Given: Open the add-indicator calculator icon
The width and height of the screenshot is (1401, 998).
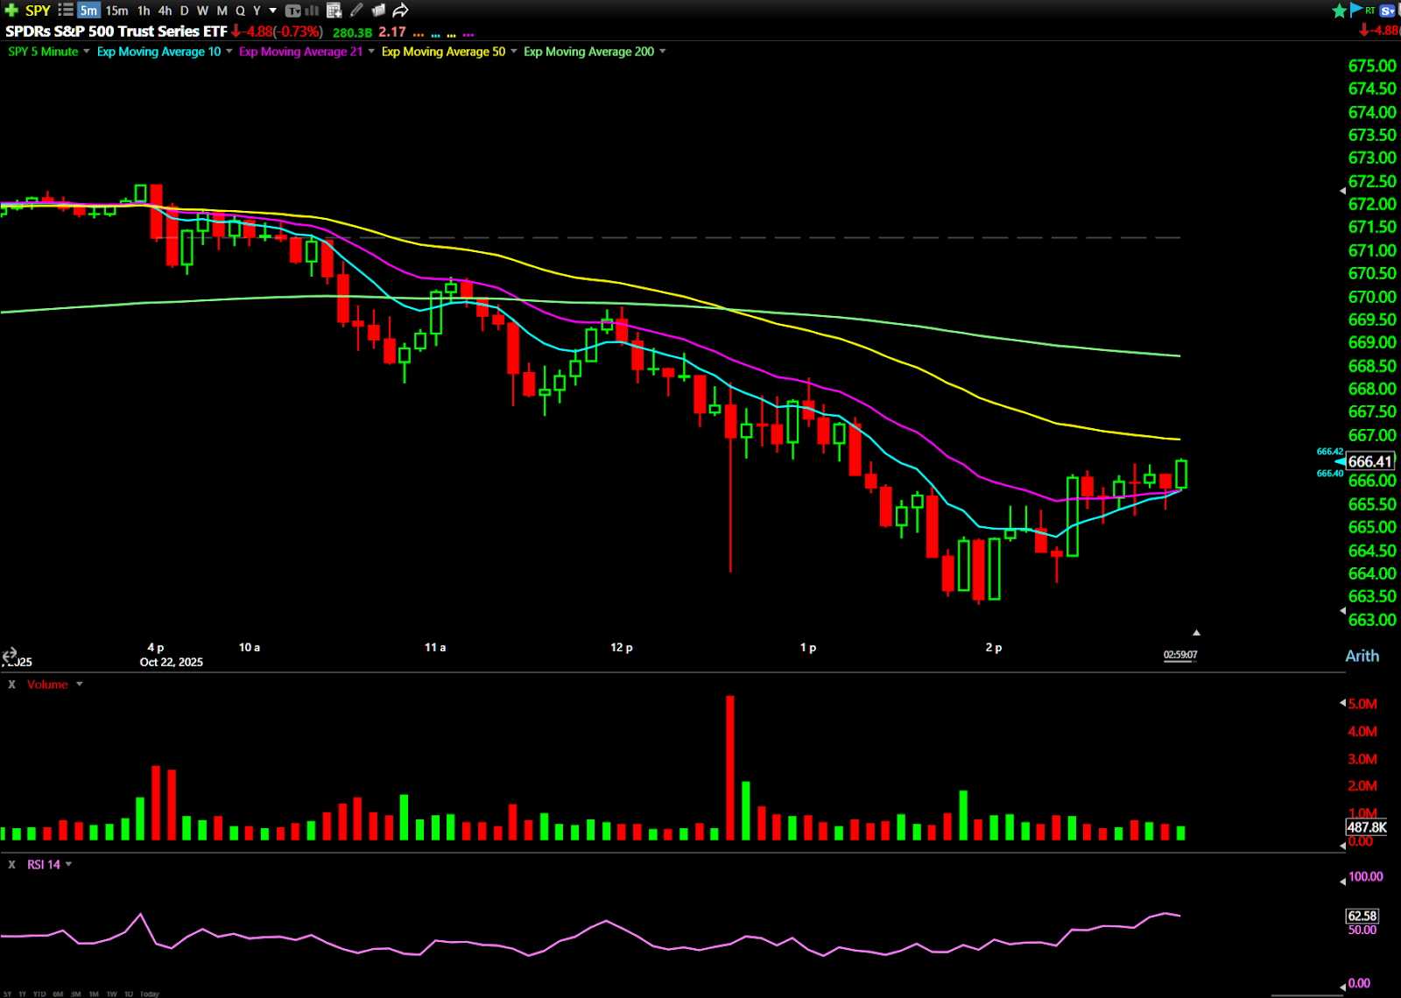Looking at the screenshot, I should click(334, 11).
